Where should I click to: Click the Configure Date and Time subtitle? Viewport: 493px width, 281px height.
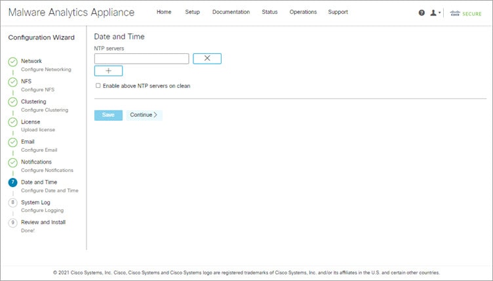click(50, 190)
